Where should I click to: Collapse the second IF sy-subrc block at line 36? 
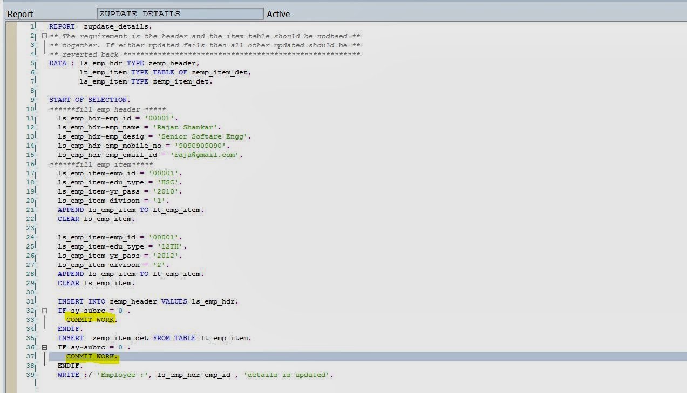44,347
